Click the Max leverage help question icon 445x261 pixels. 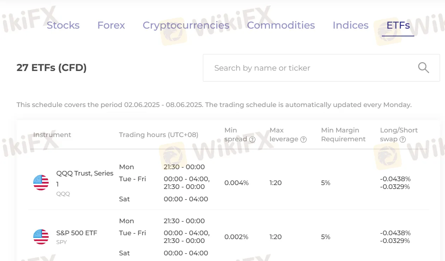coord(303,140)
